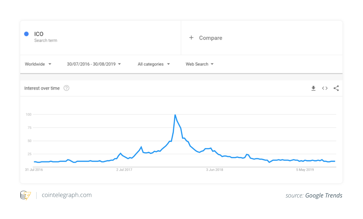Click the Google Trends source text

pos(324,195)
